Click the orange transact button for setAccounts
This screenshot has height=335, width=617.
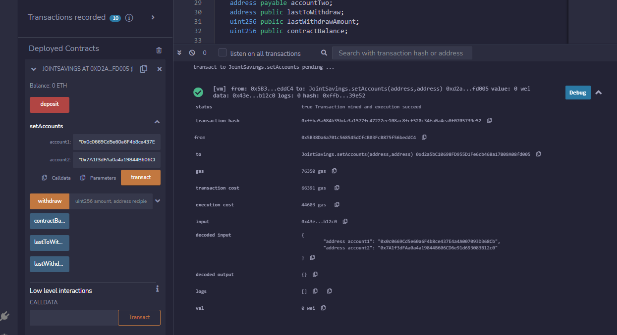click(x=141, y=177)
